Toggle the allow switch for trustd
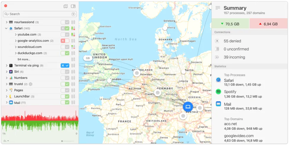289x146 pixels. pyautogui.click(x=65, y=84)
